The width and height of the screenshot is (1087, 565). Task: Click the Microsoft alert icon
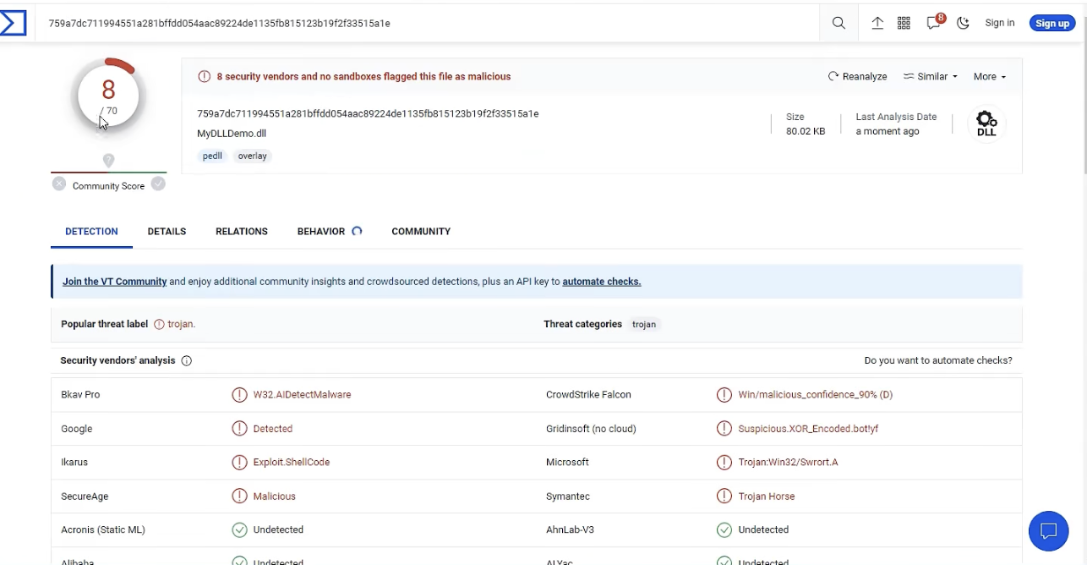click(724, 462)
